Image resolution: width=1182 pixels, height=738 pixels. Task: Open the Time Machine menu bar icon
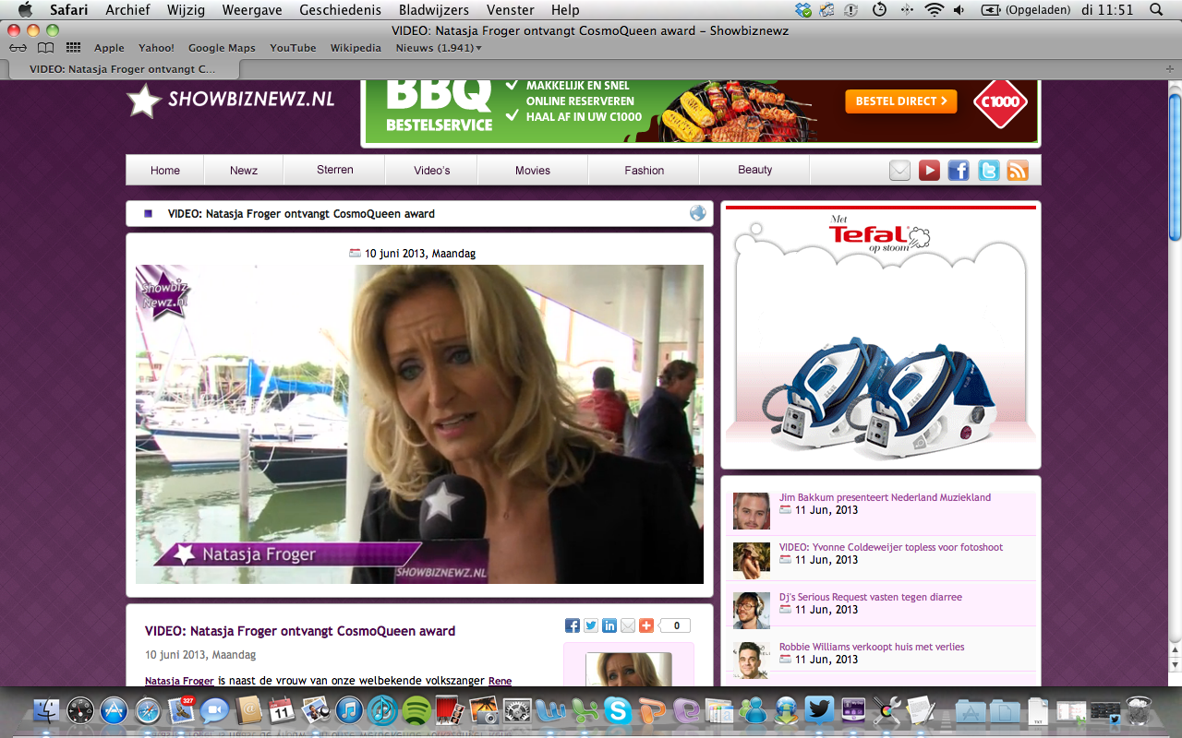pos(879,10)
